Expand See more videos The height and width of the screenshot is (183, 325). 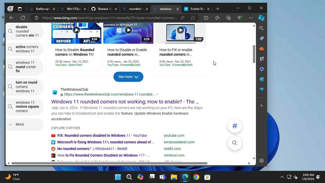(128, 77)
